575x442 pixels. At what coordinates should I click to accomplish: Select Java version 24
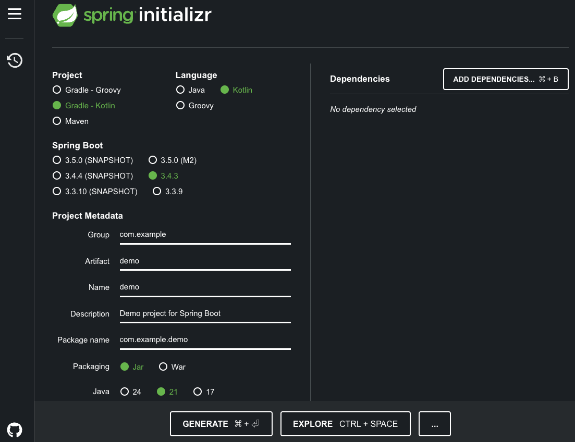tap(125, 392)
